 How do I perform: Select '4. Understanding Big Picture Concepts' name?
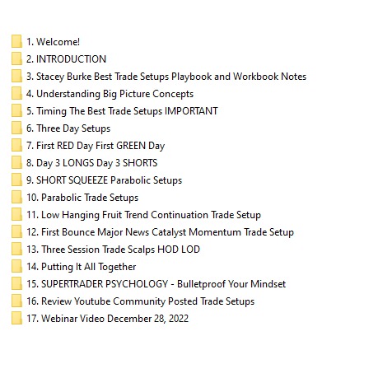click(x=110, y=94)
